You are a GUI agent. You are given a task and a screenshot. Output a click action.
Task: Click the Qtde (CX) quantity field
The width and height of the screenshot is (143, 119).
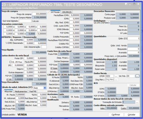click(133, 38)
